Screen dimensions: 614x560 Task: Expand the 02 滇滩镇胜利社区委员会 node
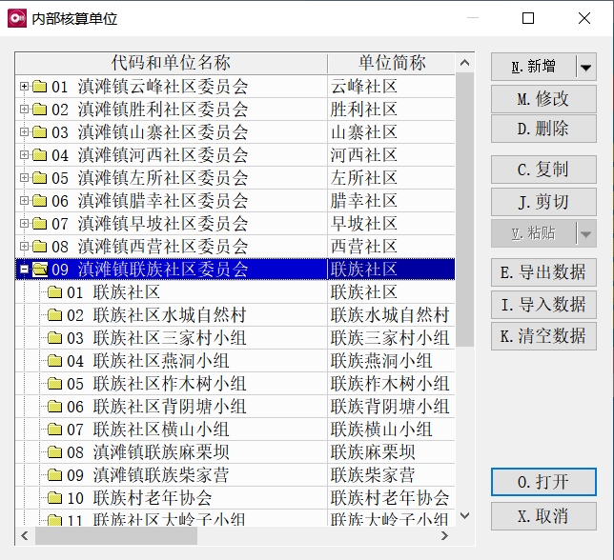[25, 110]
